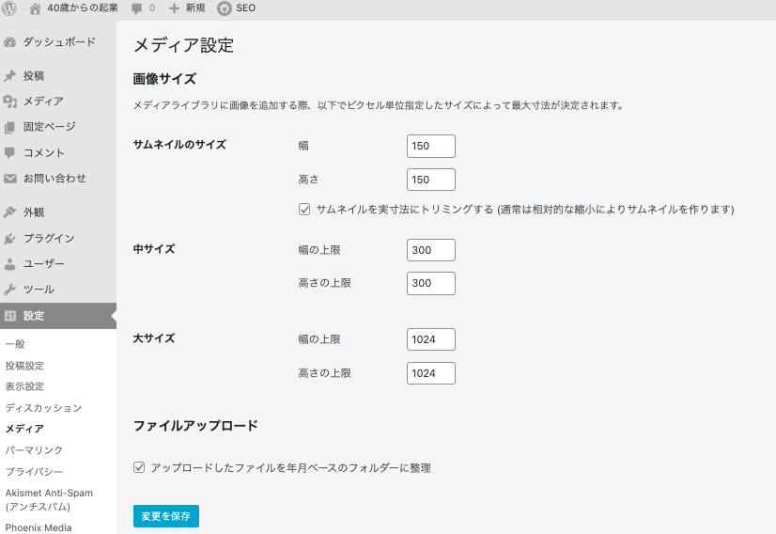Open the プラグイン plugin icon
The height and width of the screenshot is (534, 776).
click(10, 239)
